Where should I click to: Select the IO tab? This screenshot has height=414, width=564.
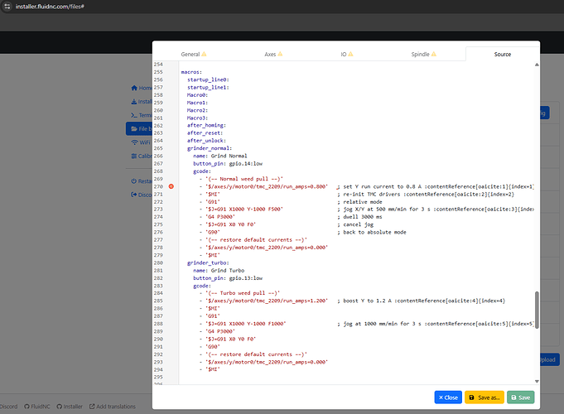(x=343, y=54)
